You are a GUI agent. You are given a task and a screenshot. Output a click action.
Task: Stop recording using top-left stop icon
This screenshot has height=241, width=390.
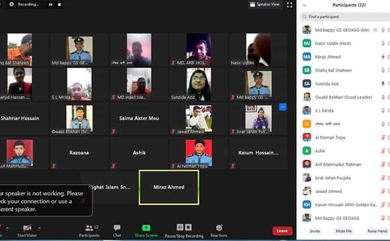click(60, 4)
